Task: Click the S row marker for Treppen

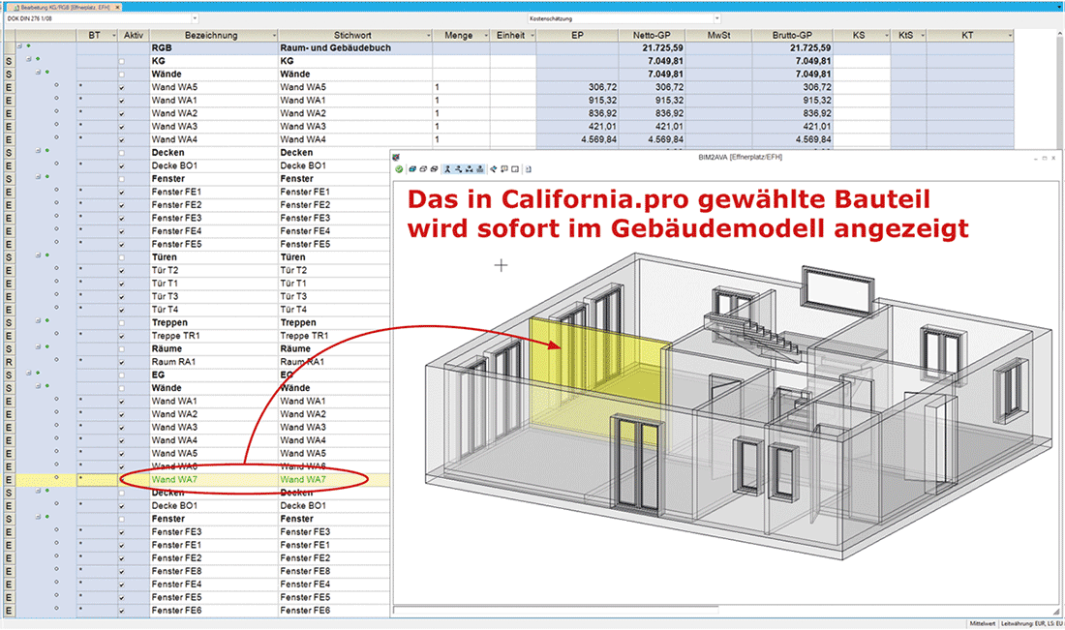Action: click(x=9, y=322)
